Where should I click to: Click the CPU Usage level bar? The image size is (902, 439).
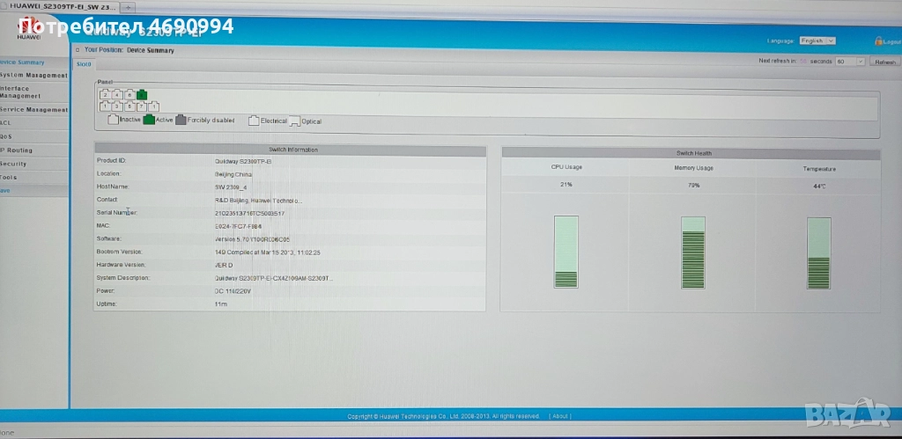(x=566, y=252)
